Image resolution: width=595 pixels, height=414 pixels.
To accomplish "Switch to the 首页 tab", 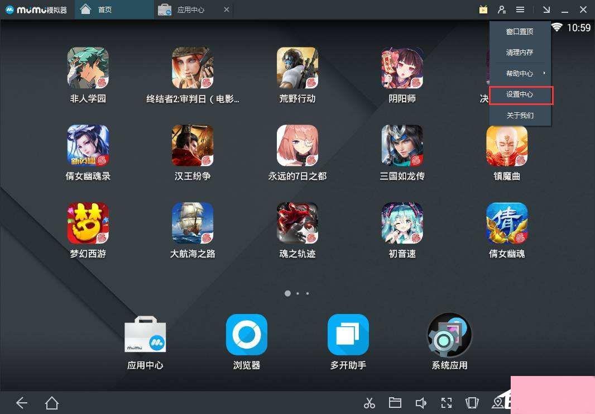I will tap(114, 9).
